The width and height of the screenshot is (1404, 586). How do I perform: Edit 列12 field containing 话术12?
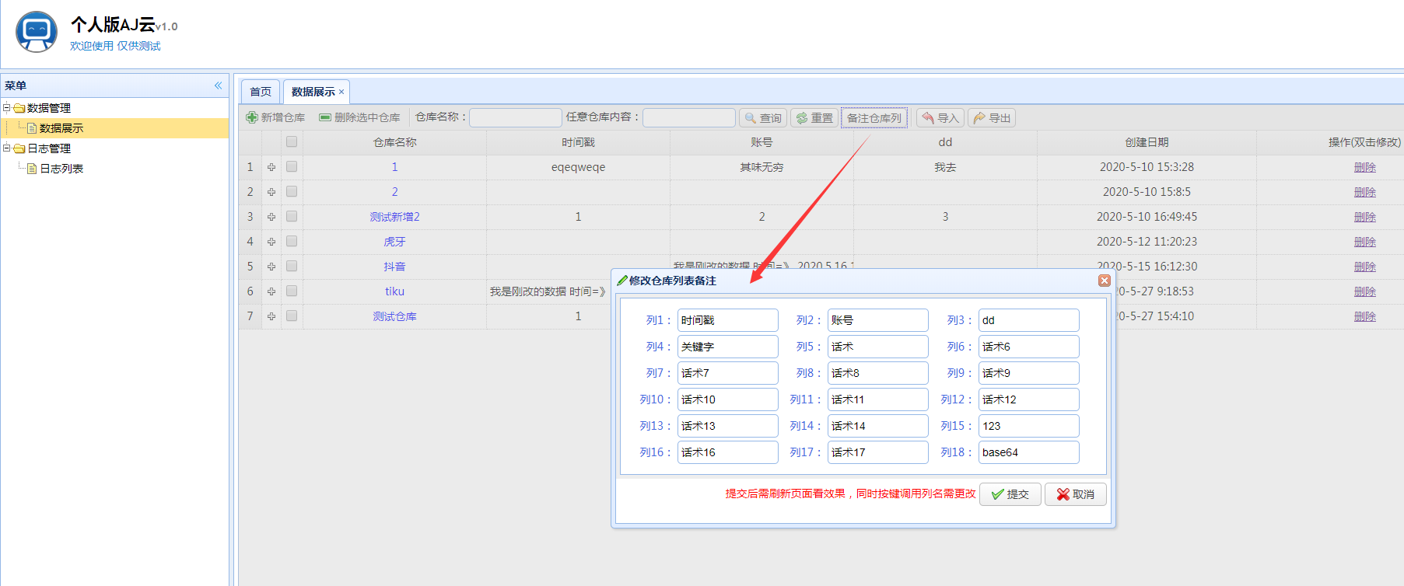pyautogui.click(x=1028, y=399)
